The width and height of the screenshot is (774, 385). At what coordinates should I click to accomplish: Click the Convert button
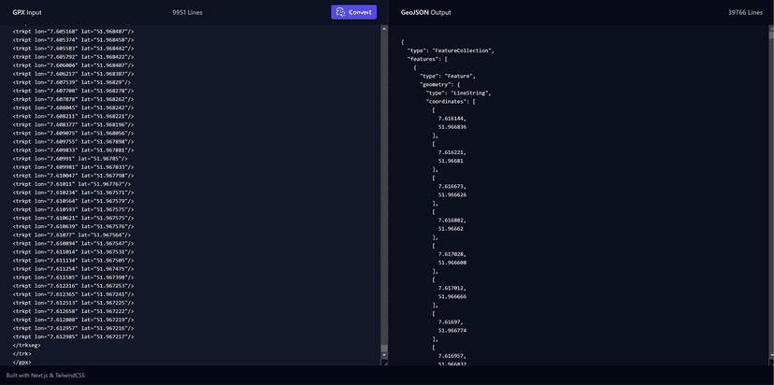(353, 12)
